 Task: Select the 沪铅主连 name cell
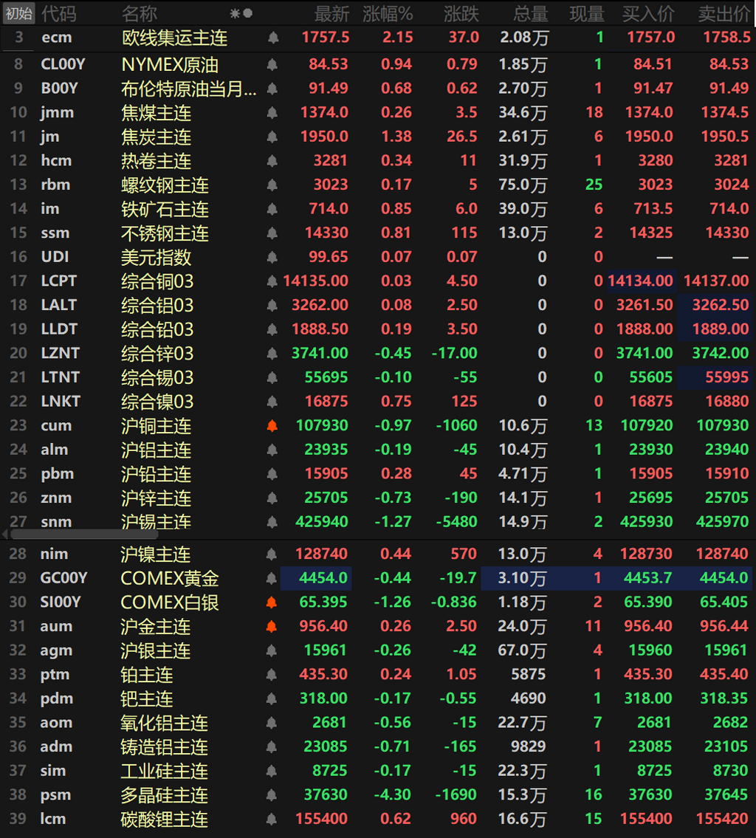(x=156, y=473)
